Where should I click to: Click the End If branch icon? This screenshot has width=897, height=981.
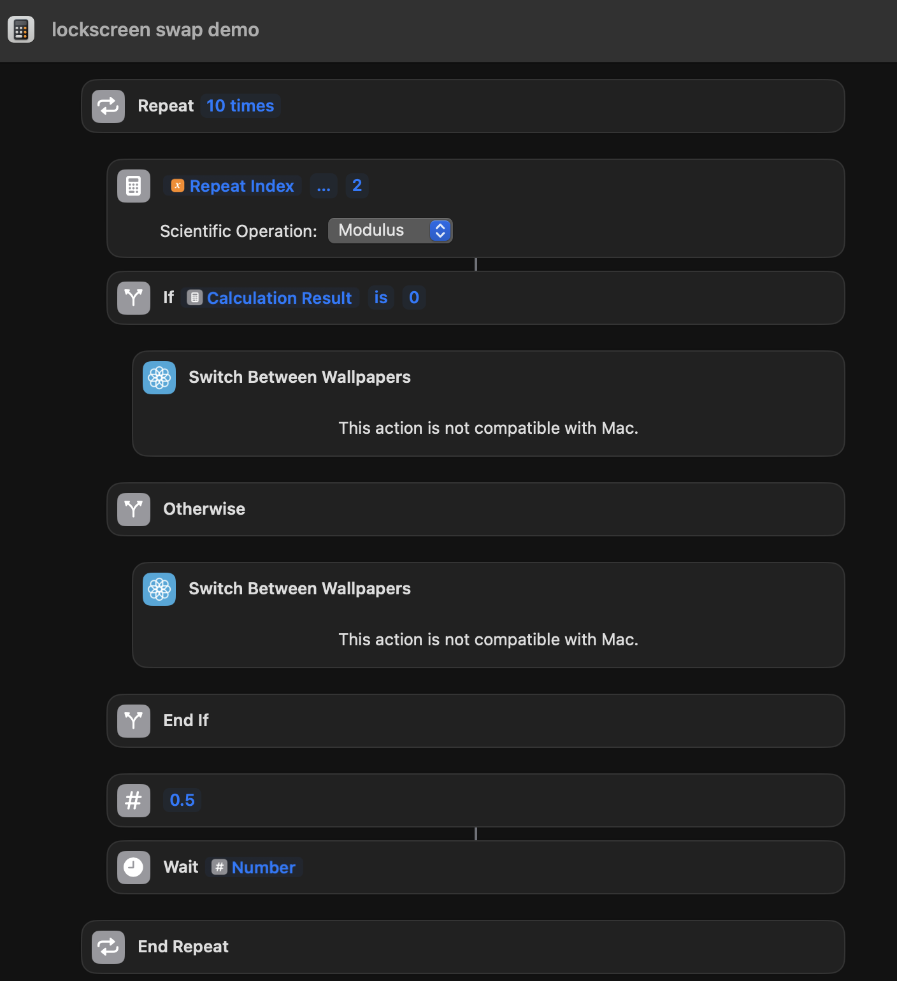tap(133, 720)
